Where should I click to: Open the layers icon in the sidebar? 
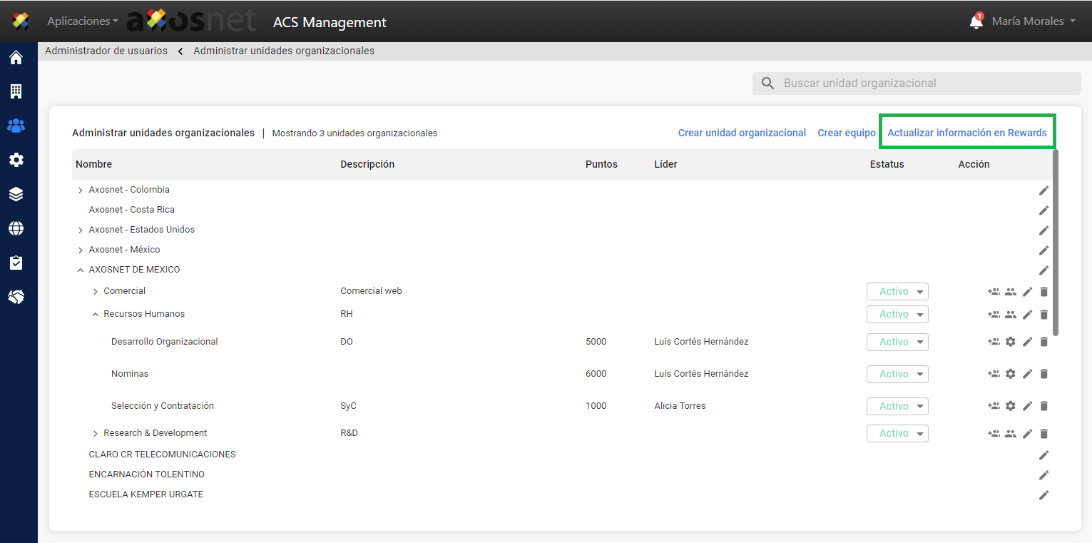(16, 194)
